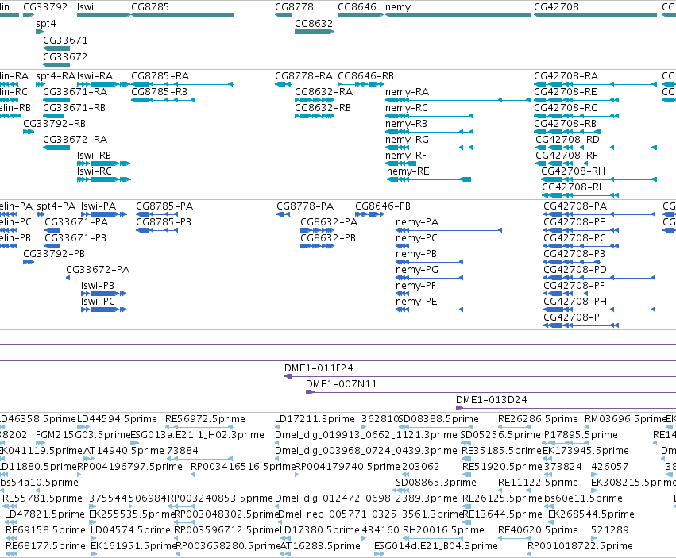
Task: Open the LD17211.3prime EST label
Action: click(315, 419)
